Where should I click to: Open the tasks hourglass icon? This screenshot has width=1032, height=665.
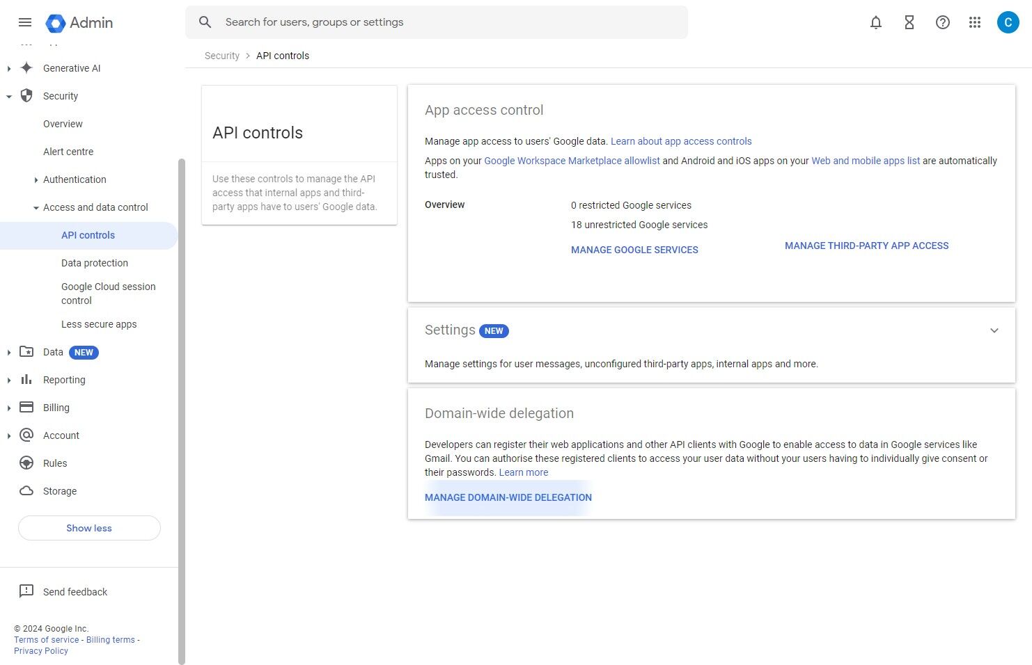[909, 22]
